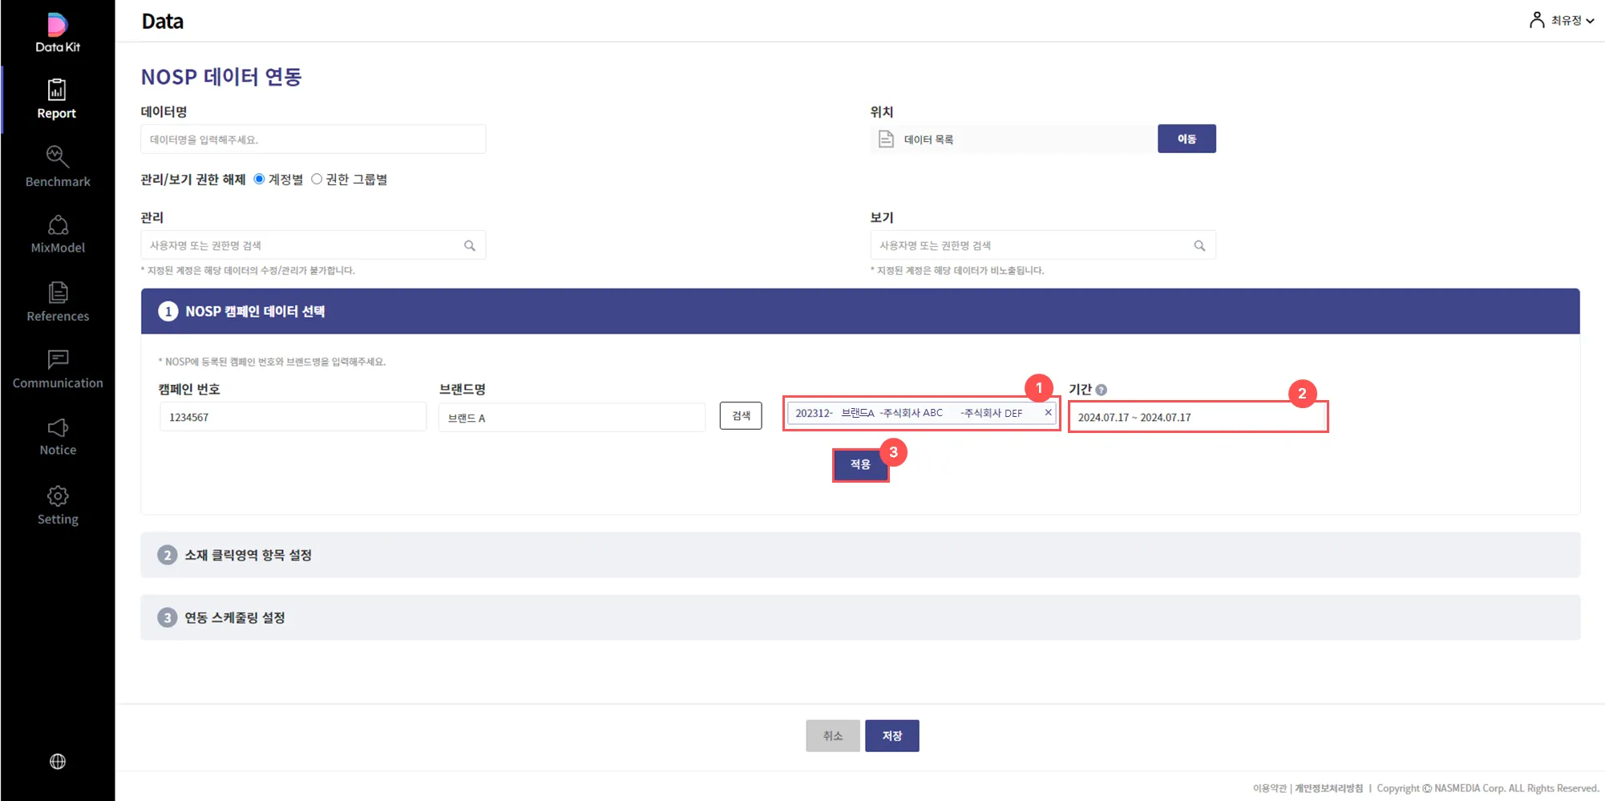This screenshot has height=801, width=1605.
Task: Click the 보기 user search field
Action: coord(1042,245)
